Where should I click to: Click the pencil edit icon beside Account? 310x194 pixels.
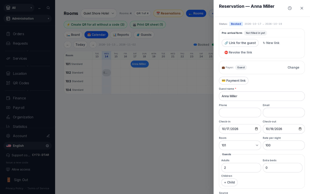click(x=48, y=136)
